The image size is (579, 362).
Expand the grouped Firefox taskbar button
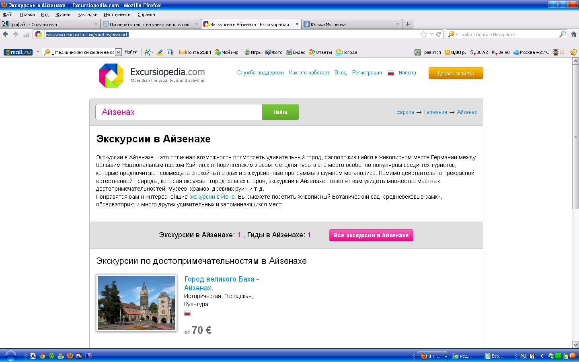(x=446, y=356)
